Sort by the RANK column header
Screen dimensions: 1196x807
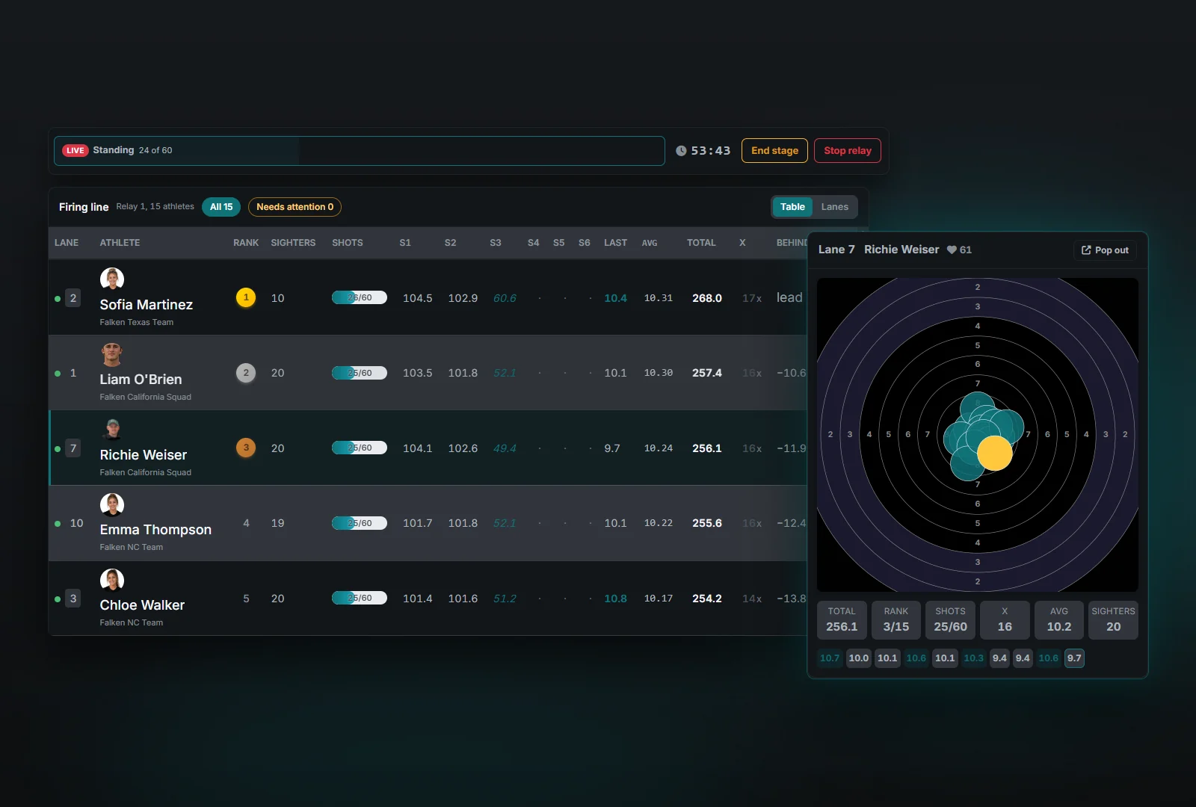(x=246, y=243)
